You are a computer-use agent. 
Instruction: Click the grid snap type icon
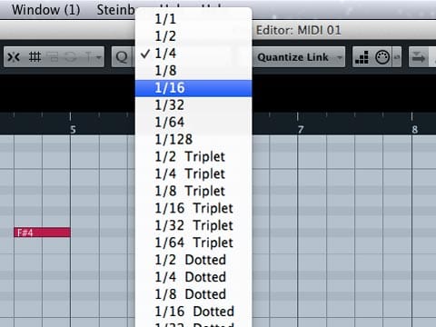[x=35, y=57]
